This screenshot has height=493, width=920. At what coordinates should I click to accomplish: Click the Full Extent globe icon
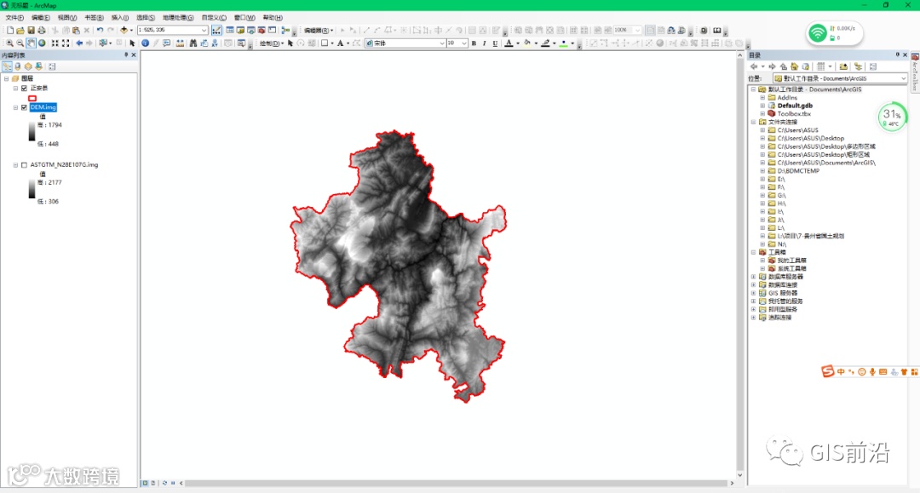point(42,43)
